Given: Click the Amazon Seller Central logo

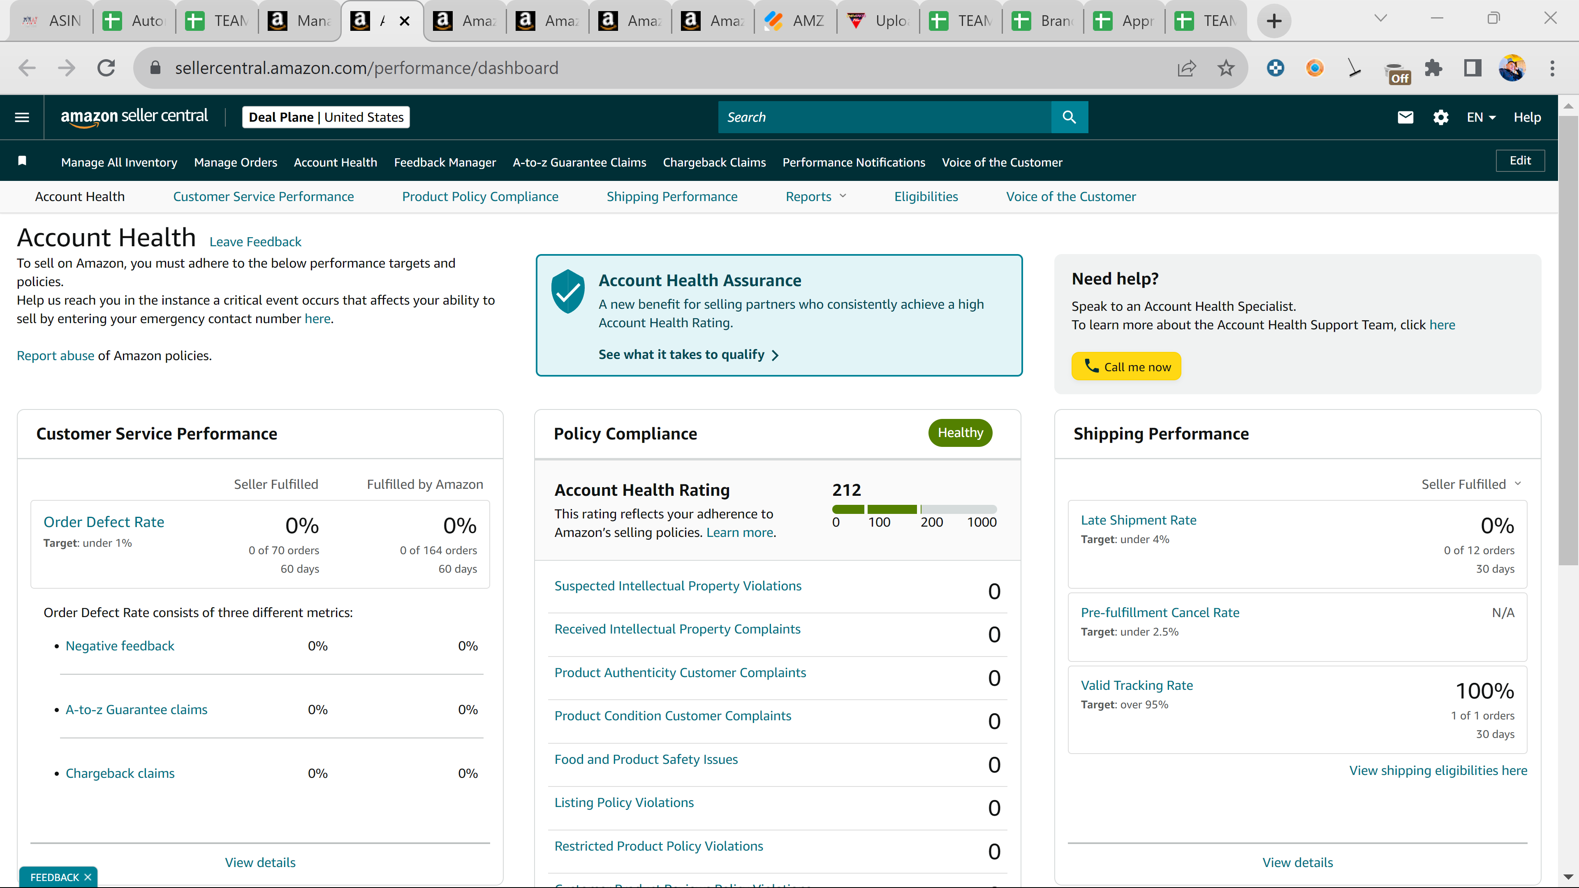Looking at the screenshot, I should pyautogui.click(x=134, y=116).
